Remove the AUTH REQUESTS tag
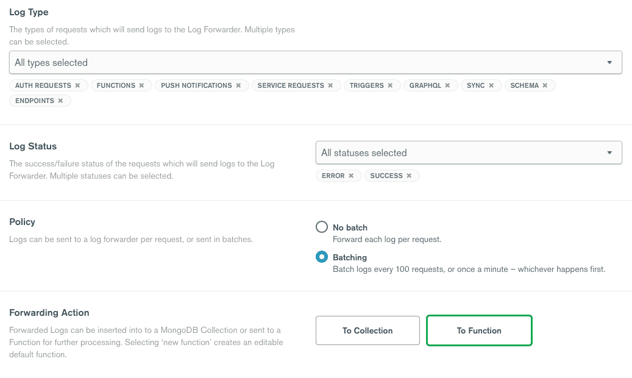 coord(77,85)
